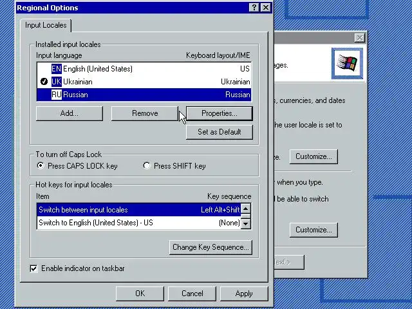Click the 'Keyboard layout/IME' column header
The width and height of the screenshot is (412, 309).
[x=218, y=55]
